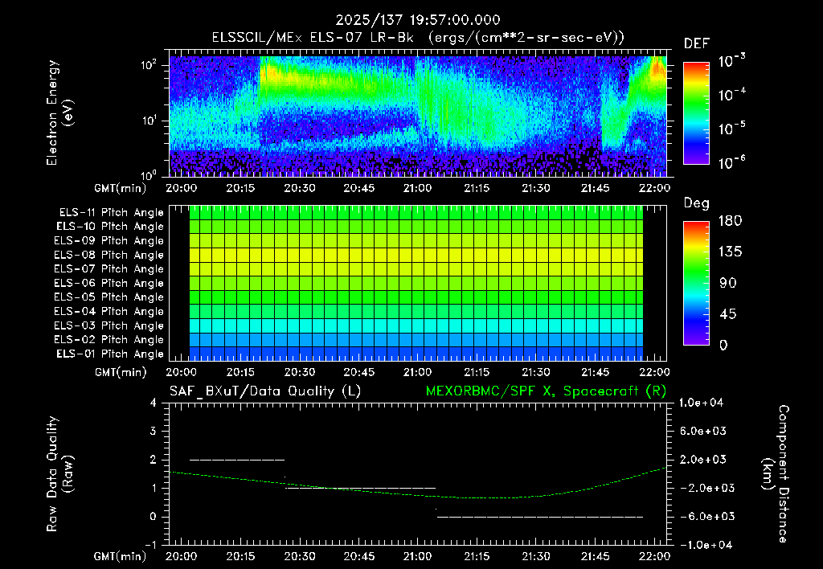Click the SAF_BXuT/Data Quality (L) legend
This screenshot has height=569, width=823.
[x=265, y=391]
